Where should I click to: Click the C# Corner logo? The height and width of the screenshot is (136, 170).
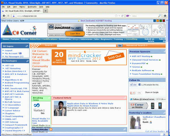pos(20,30)
